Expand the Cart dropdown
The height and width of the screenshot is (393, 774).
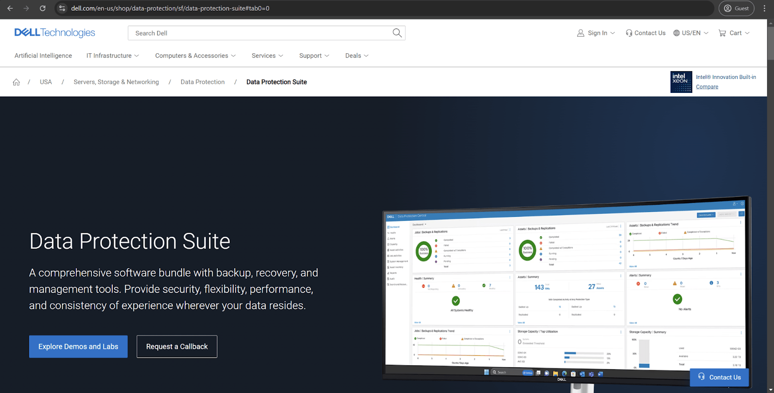click(734, 33)
